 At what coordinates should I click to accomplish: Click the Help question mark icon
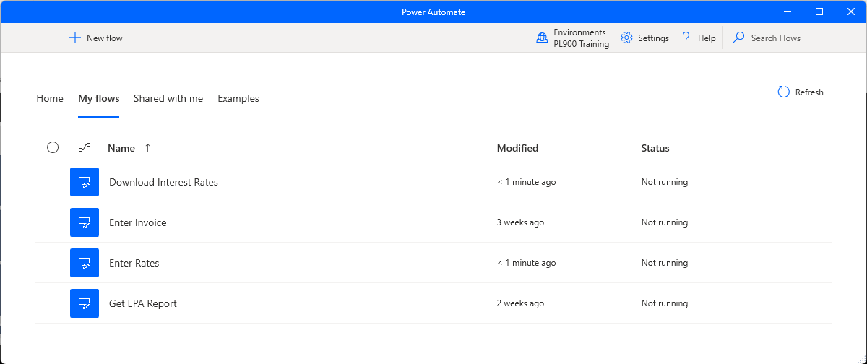pyautogui.click(x=686, y=38)
